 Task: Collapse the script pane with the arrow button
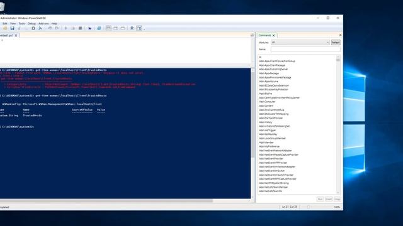pyautogui.click(x=252, y=35)
